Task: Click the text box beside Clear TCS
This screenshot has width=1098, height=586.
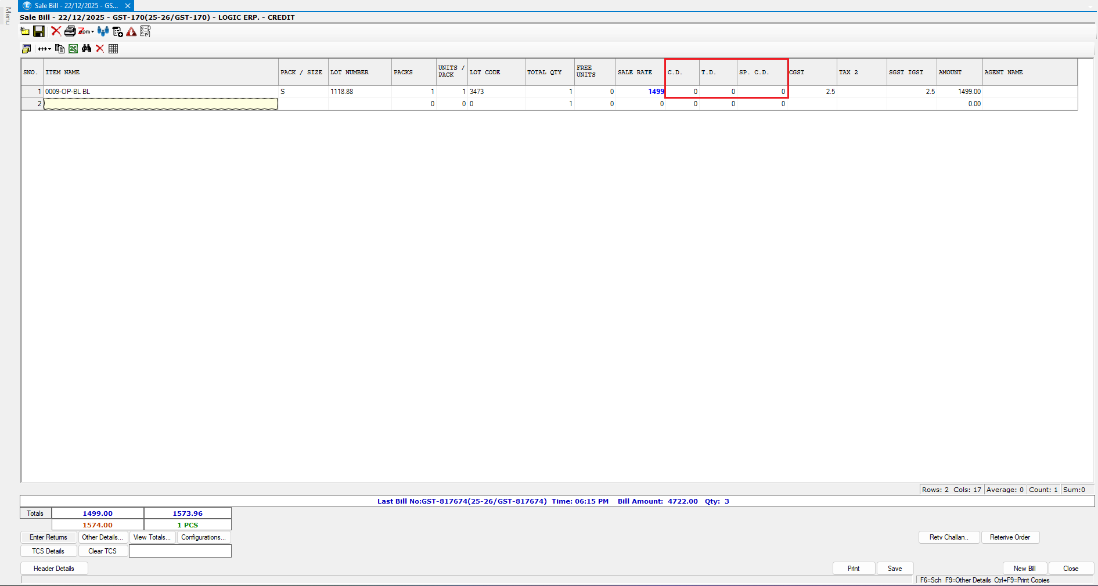Action: tap(180, 551)
